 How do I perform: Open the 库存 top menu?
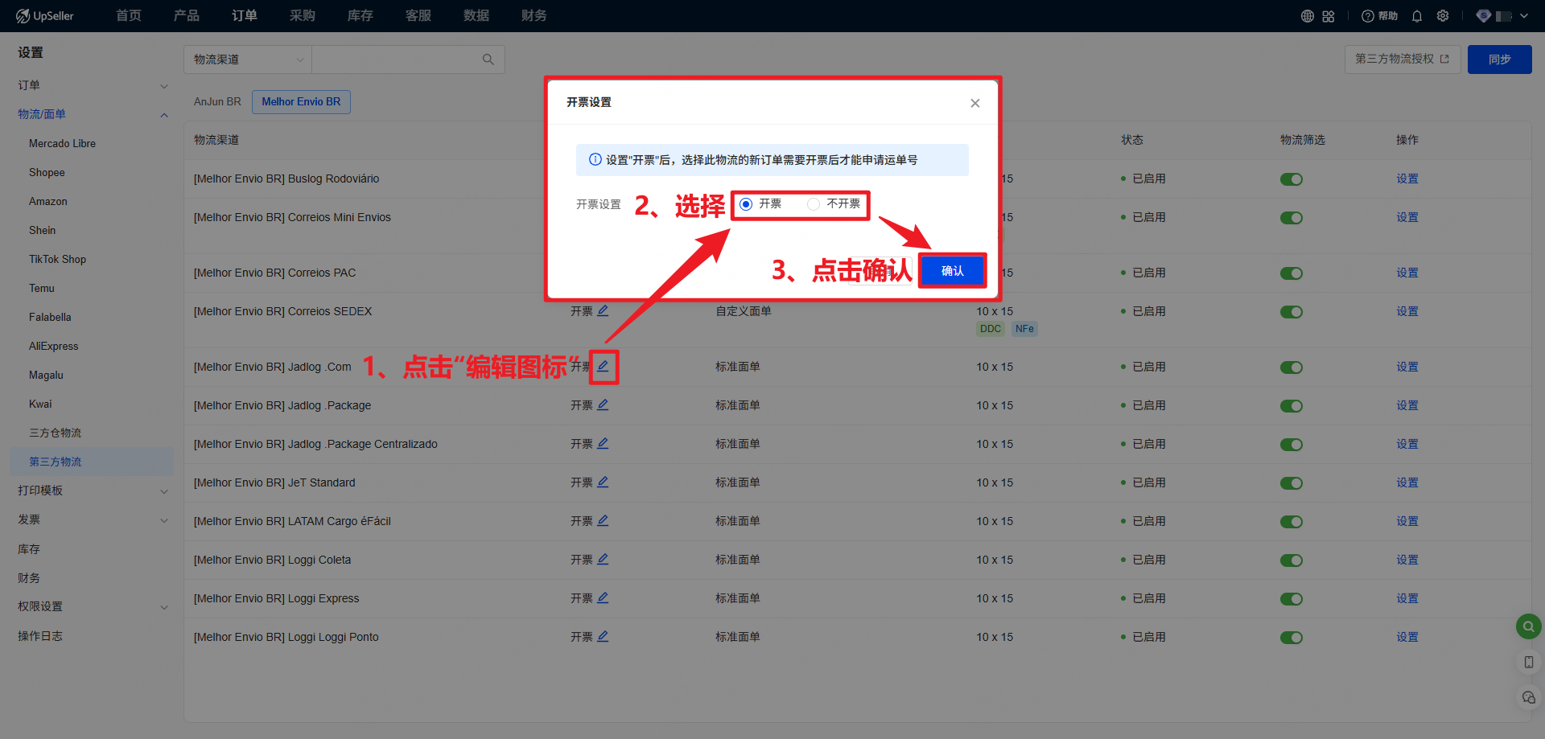coord(360,16)
